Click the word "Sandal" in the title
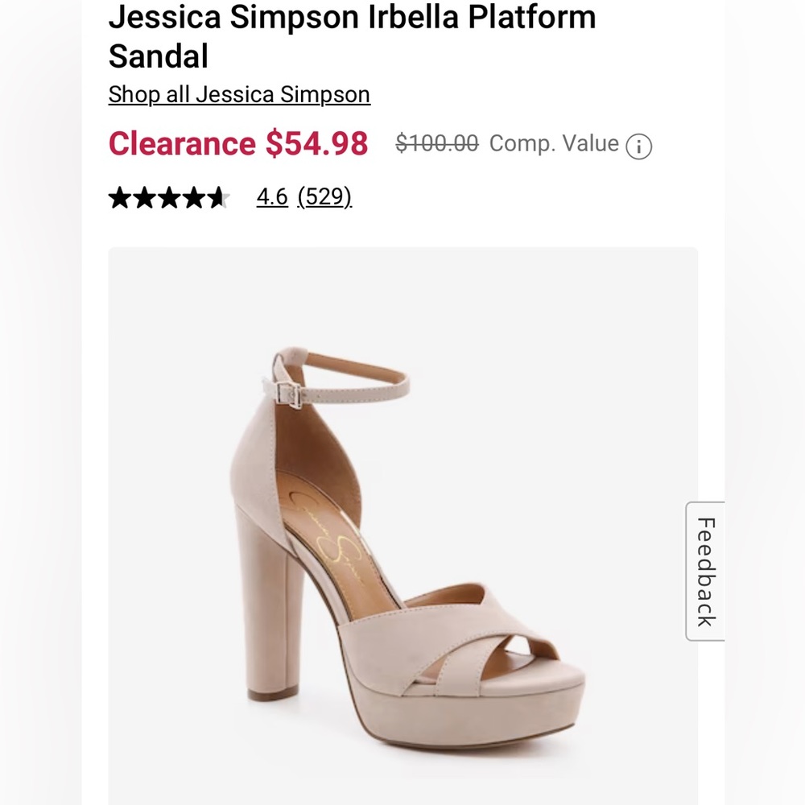Image resolution: width=805 pixels, height=805 pixels. point(159,56)
